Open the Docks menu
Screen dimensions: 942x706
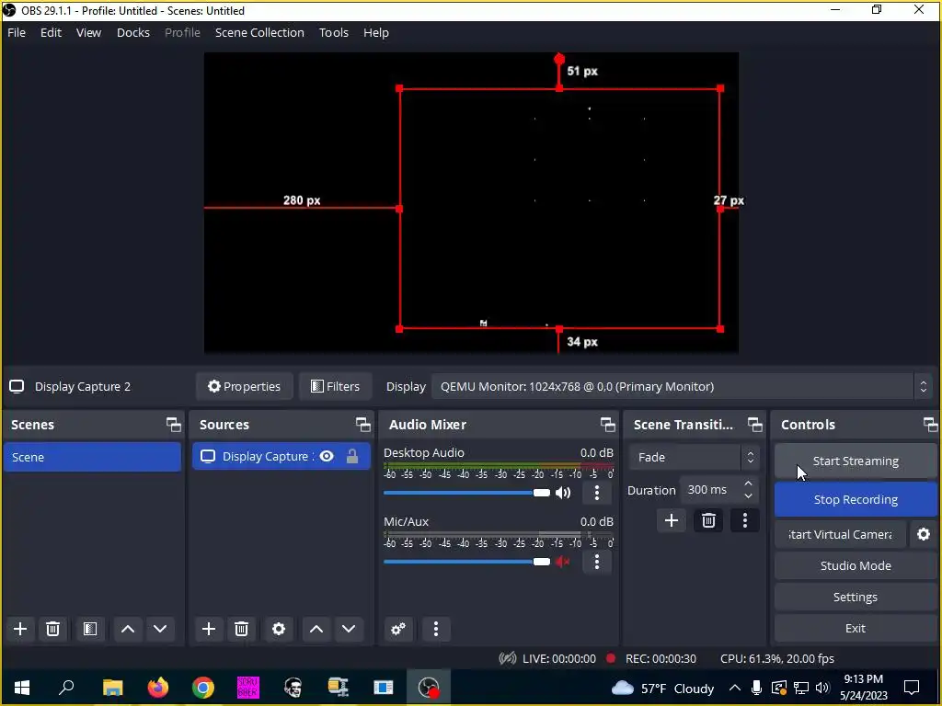pyautogui.click(x=132, y=32)
